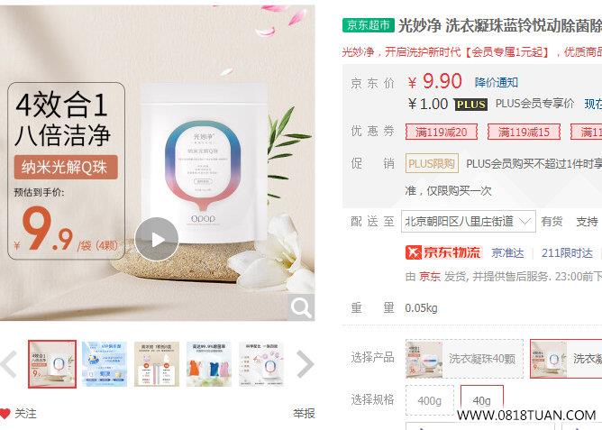Open the 北京朝阳区八里庄街道 delivery dropdown
Viewport: 602px width, 430px height.
pyautogui.click(x=469, y=221)
